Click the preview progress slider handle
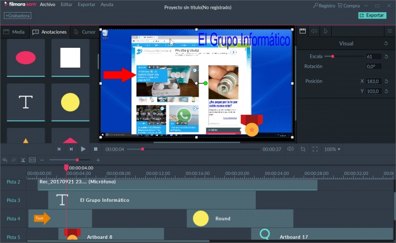Image resolution: width=396 pixels, height=243 pixels. [142, 149]
